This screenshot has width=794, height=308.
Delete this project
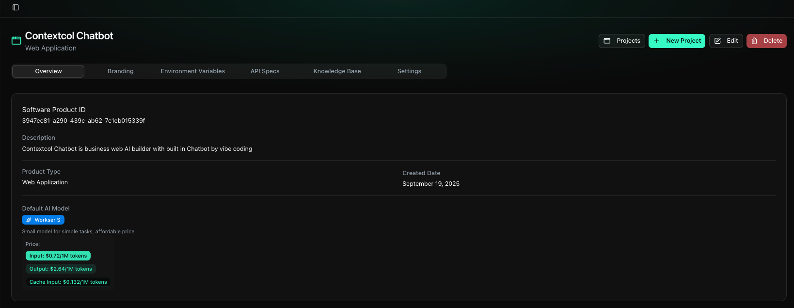click(x=766, y=41)
